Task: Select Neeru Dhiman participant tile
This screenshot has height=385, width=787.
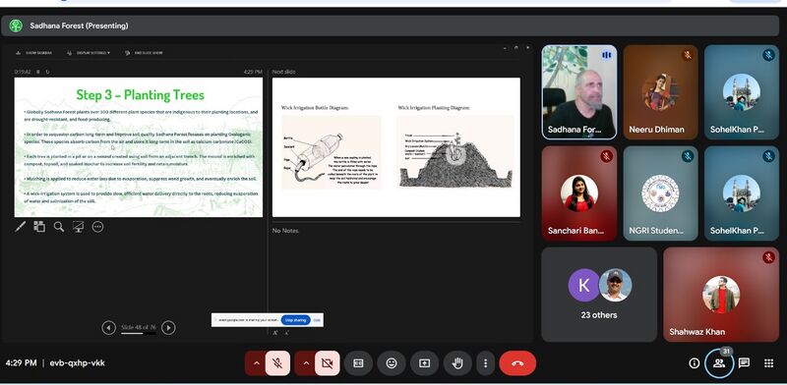Action: point(660,92)
